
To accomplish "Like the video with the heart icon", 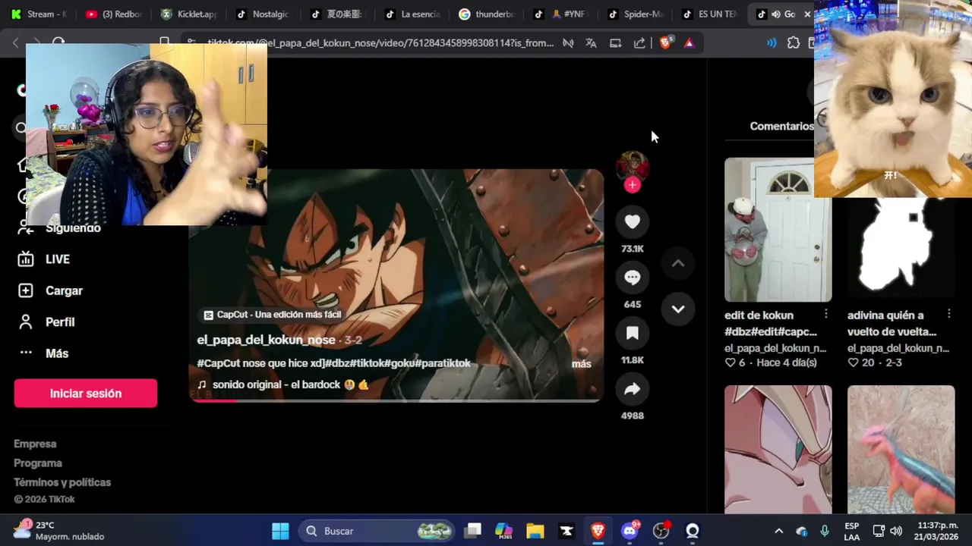I will coord(633,221).
